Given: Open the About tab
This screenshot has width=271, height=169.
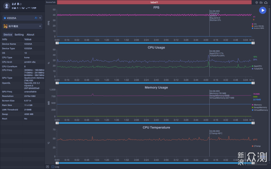Looking at the screenshot, I should pos(30,35).
